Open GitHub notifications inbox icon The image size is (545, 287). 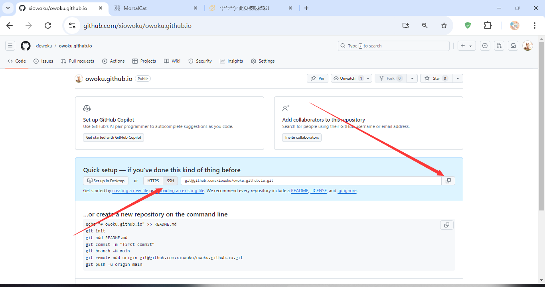pos(513,46)
